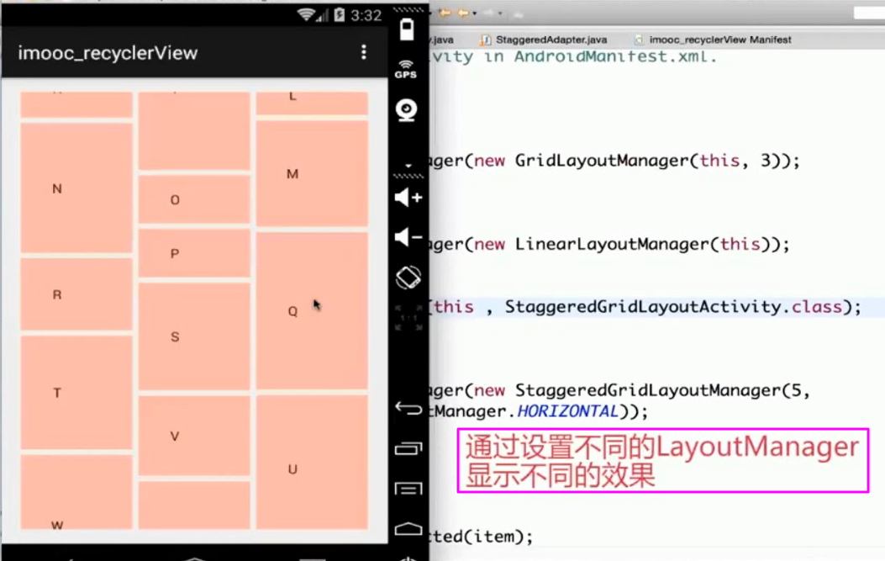
Task: Switch to imooc_recyclerView Manifest tab
Action: tap(714, 40)
